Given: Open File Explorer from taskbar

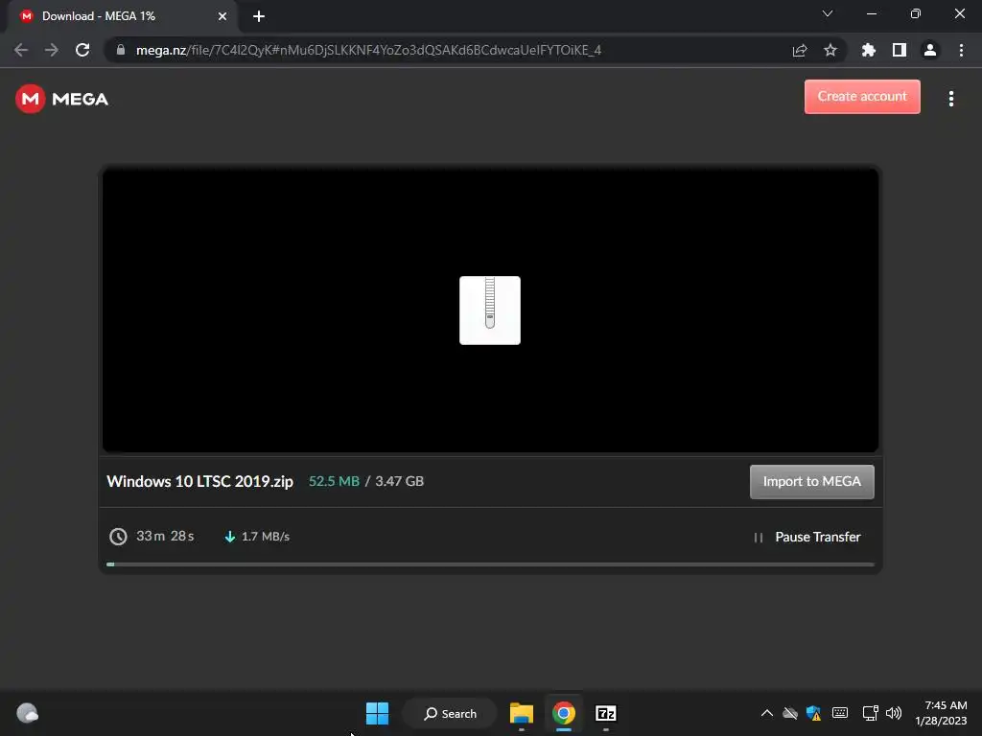Looking at the screenshot, I should [x=521, y=713].
